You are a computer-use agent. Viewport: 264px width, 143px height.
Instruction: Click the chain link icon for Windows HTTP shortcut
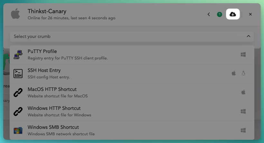(x=18, y=112)
